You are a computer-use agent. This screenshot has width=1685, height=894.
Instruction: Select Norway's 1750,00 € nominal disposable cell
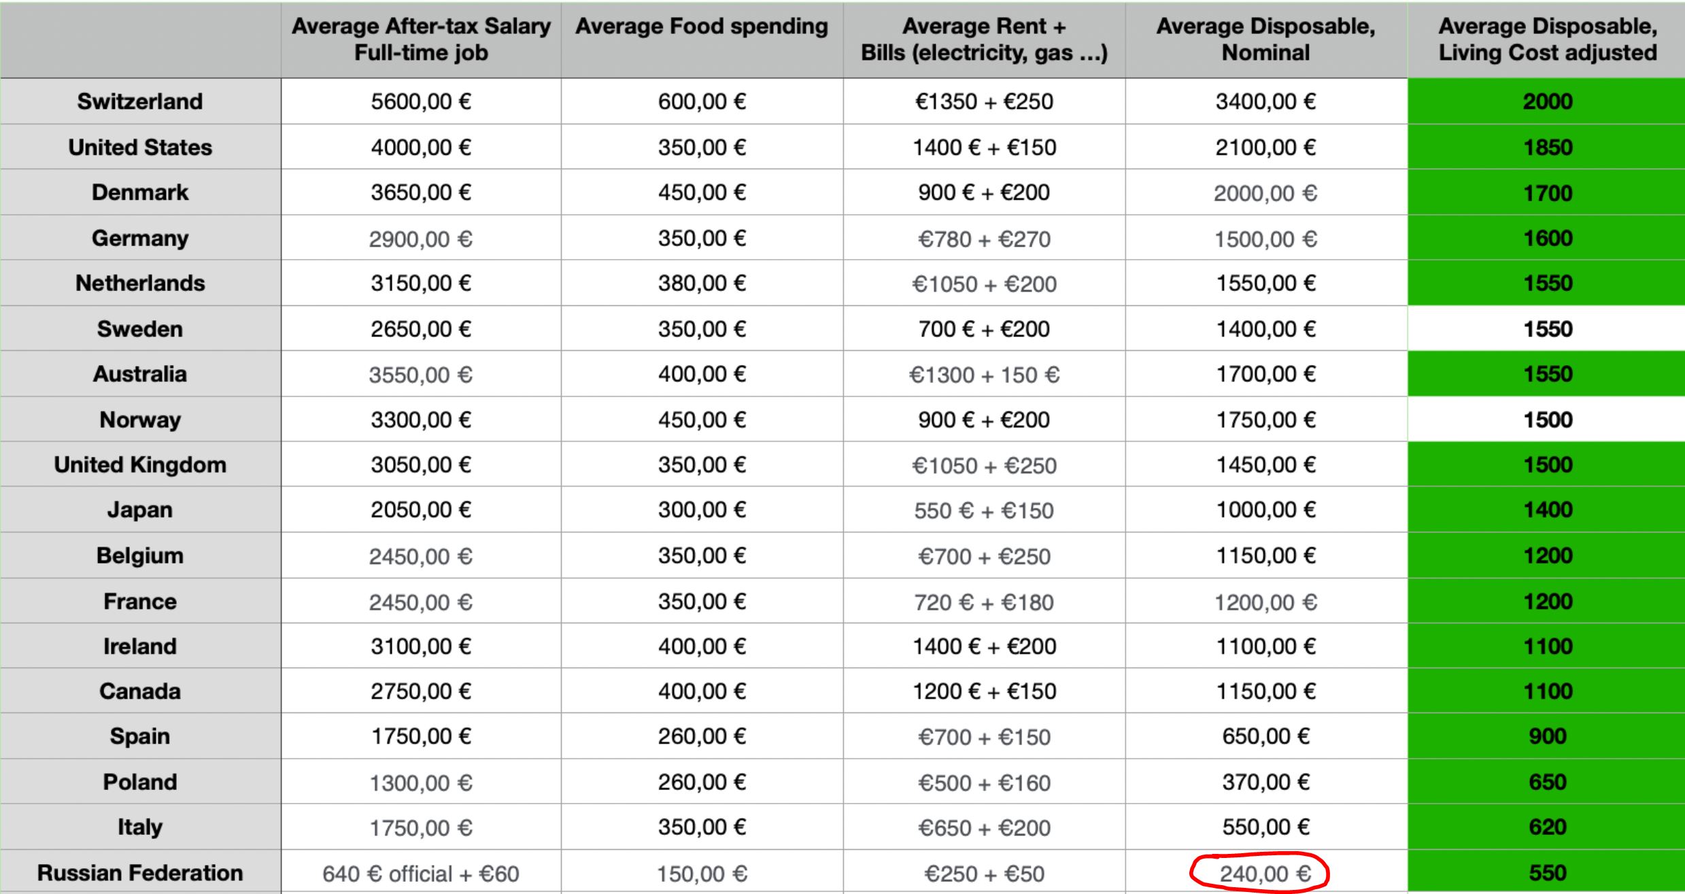[1266, 419]
